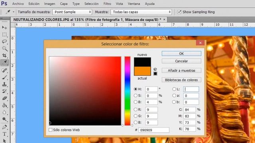Open the Ayuda menu
Screen dimensions: 255x143
150,4
